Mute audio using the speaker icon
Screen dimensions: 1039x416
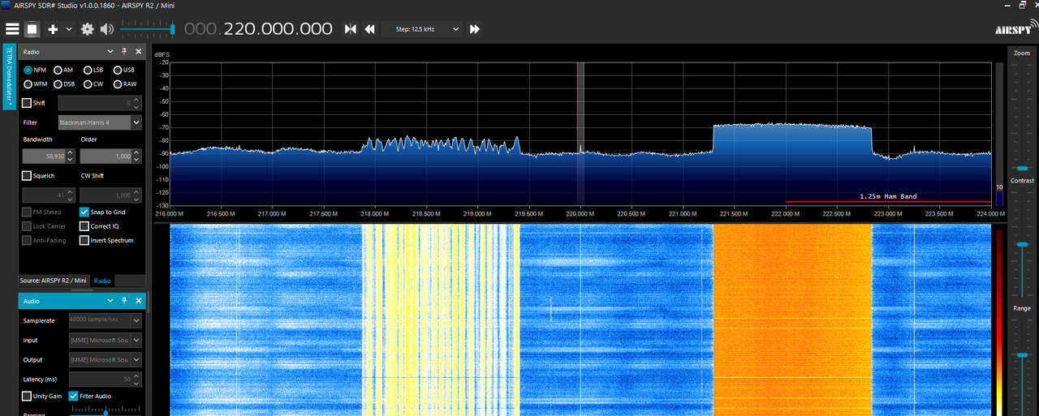point(107,29)
